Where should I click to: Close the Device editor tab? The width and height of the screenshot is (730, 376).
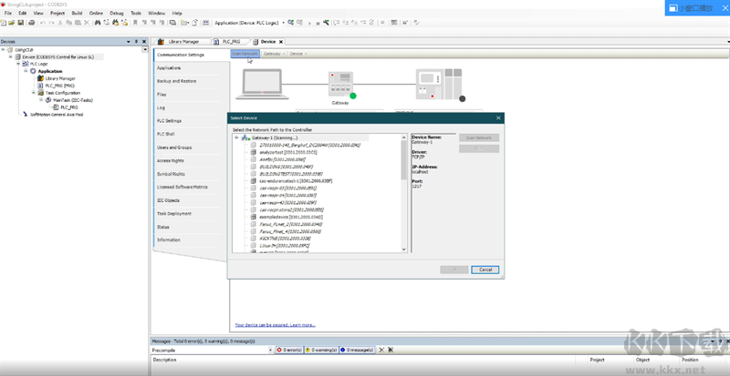[x=281, y=42]
